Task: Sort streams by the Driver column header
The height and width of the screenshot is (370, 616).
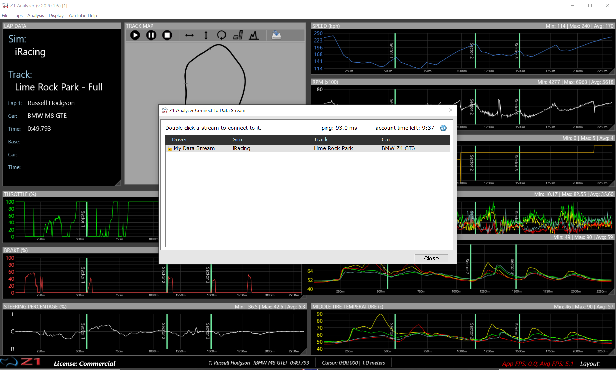Action: pyautogui.click(x=179, y=140)
